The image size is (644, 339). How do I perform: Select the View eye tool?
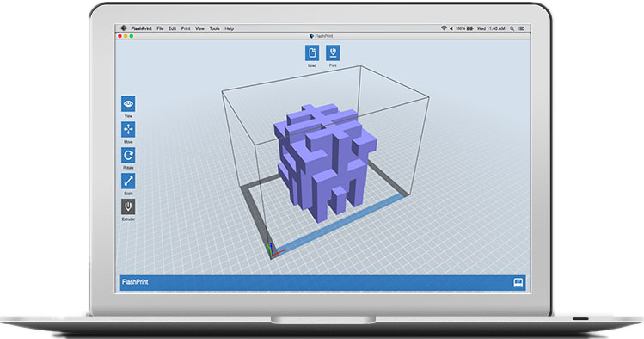point(128,103)
